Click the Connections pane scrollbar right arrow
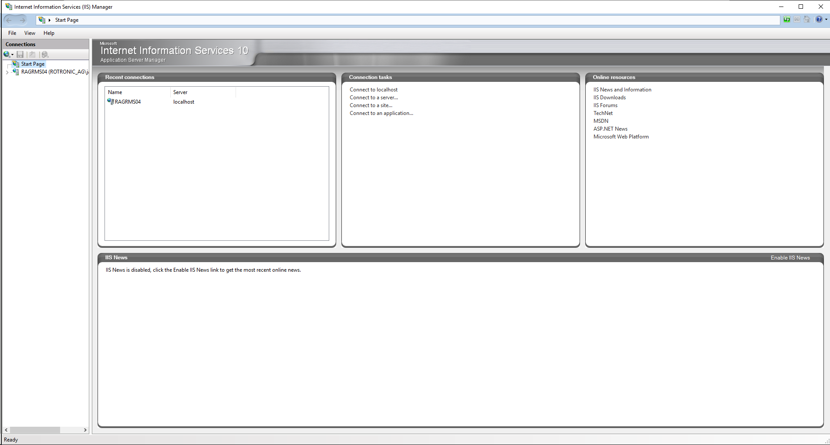 (85, 430)
